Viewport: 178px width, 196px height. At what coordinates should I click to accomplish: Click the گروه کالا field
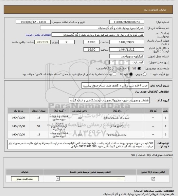tap(109, 100)
